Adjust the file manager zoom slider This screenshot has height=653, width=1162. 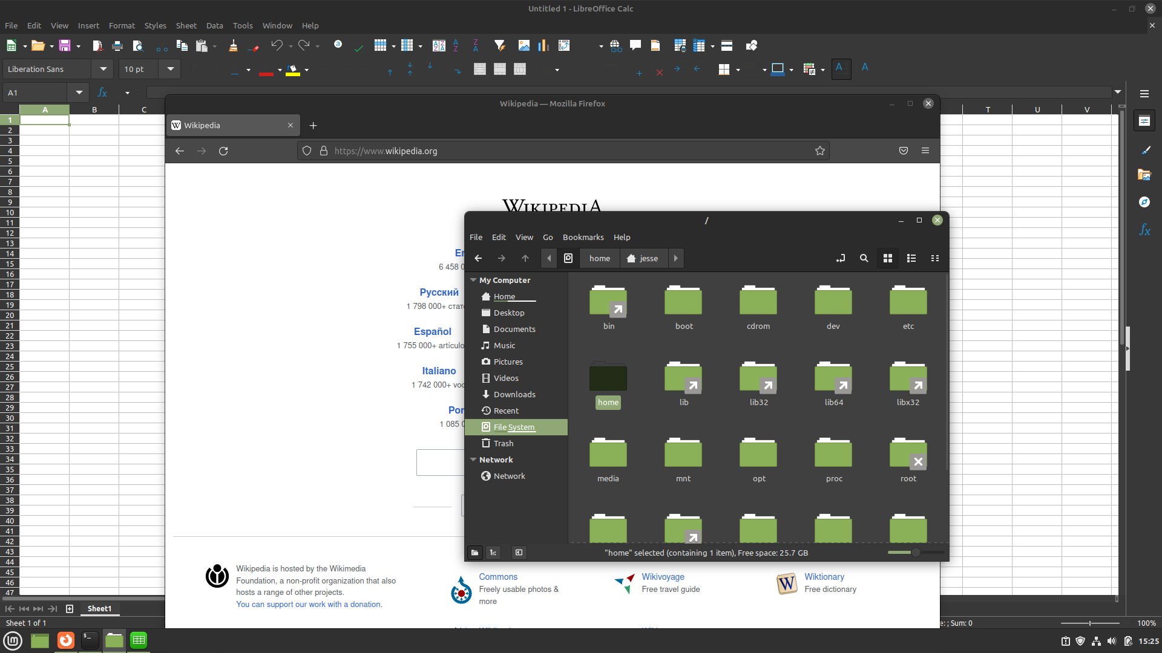(x=916, y=553)
